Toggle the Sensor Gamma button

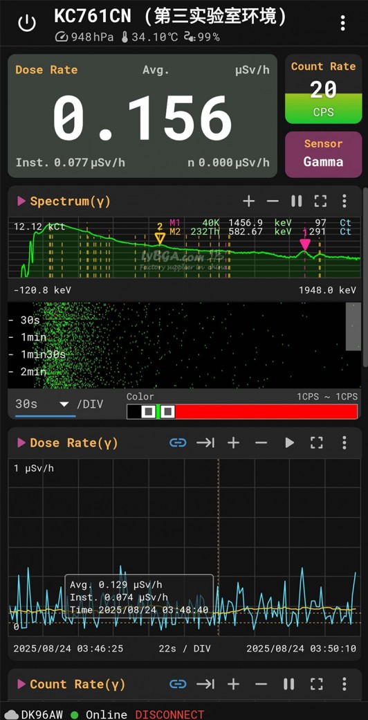[x=324, y=154]
